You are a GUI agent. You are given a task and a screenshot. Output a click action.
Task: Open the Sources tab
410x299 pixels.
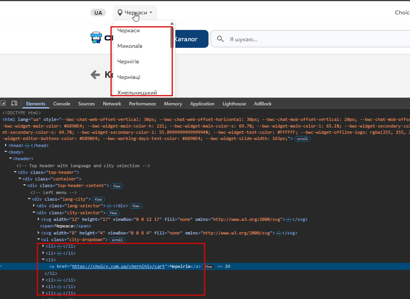(87, 103)
